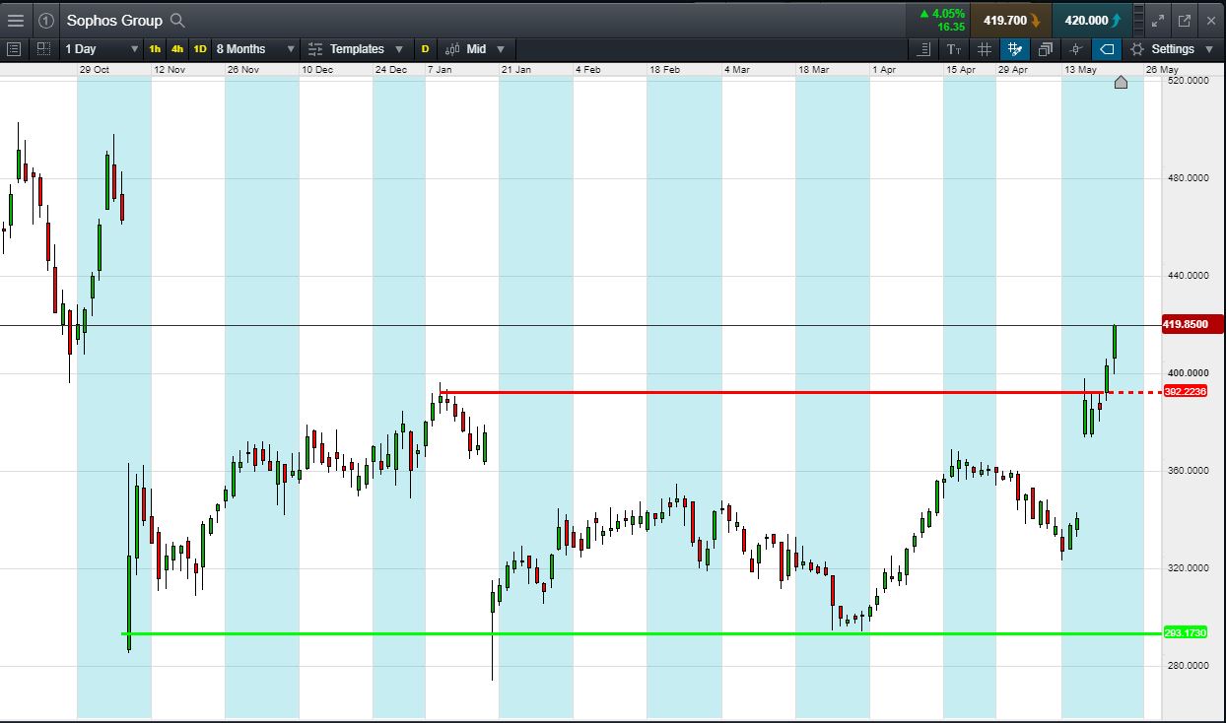
Task: Click the 293.1730 green price label
Action: click(x=1185, y=633)
